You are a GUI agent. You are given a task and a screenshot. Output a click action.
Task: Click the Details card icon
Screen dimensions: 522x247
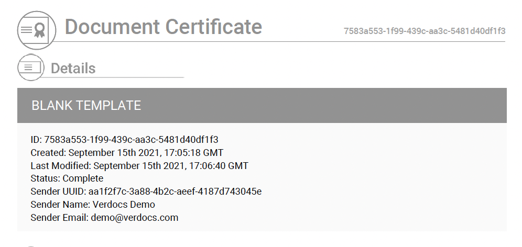pos(31,68)
